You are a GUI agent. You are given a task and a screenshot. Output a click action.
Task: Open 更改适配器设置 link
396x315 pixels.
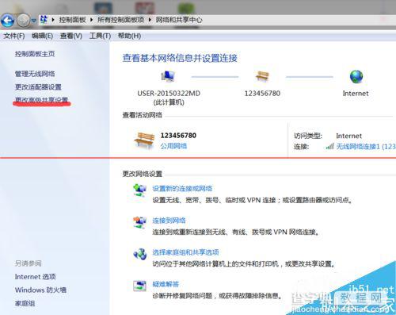tap(38, 87)
